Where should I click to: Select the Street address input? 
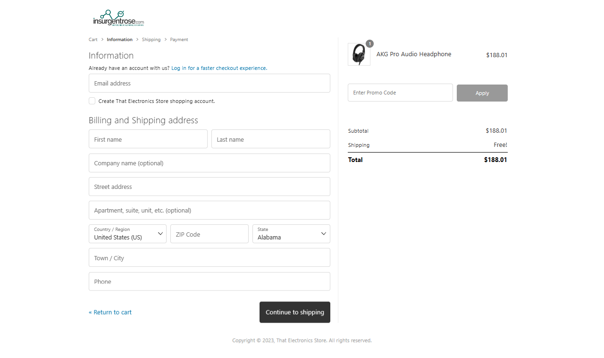pyautogui.click(x=210, y=187)
